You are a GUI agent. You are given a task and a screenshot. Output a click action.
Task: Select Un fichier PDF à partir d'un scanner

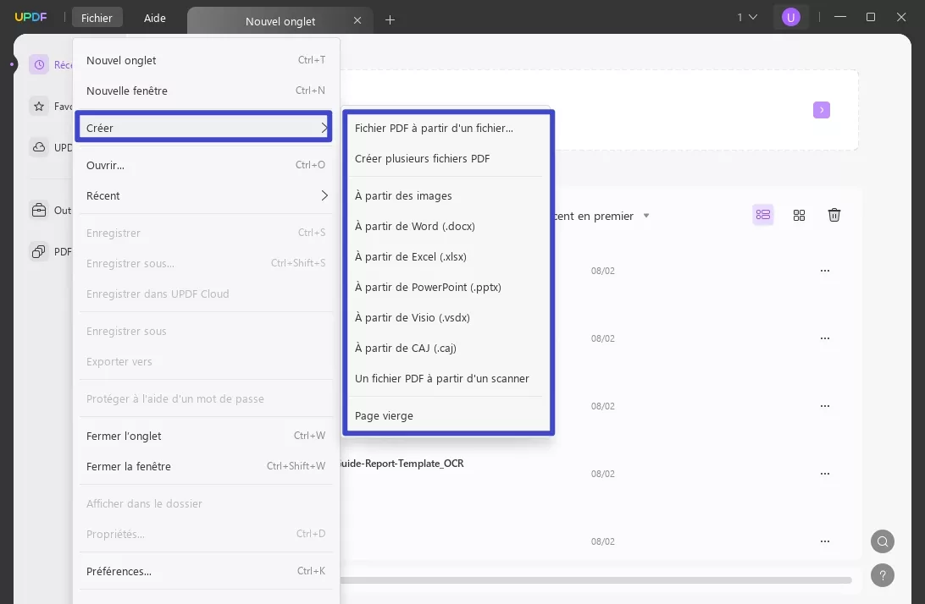pyautogui.click(x=447, y=379)
